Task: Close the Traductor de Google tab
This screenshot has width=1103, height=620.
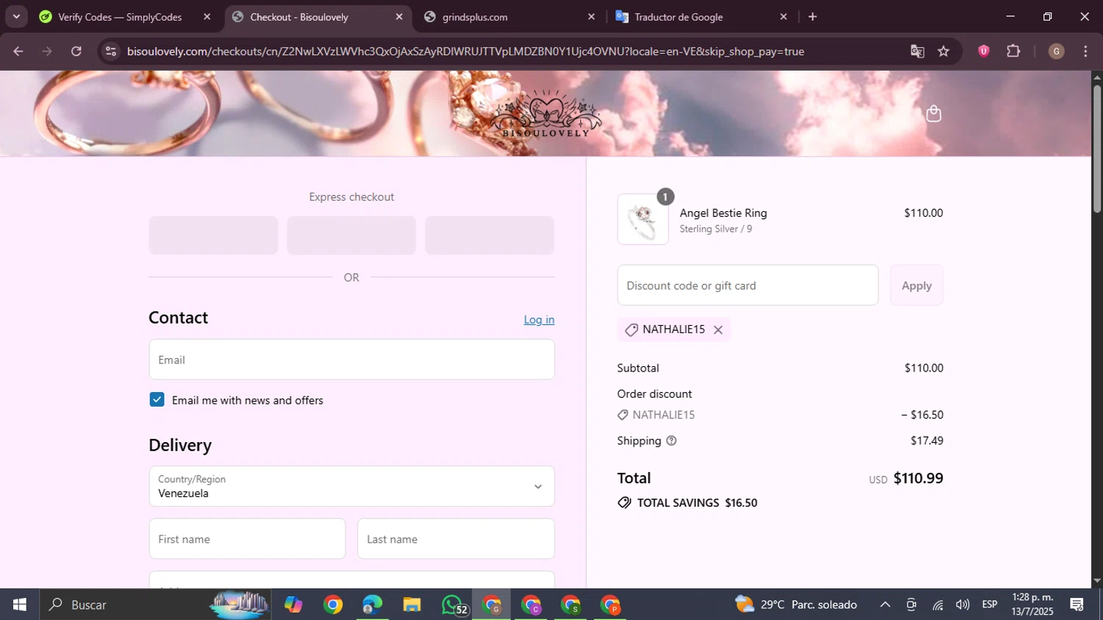Action: 783,17
